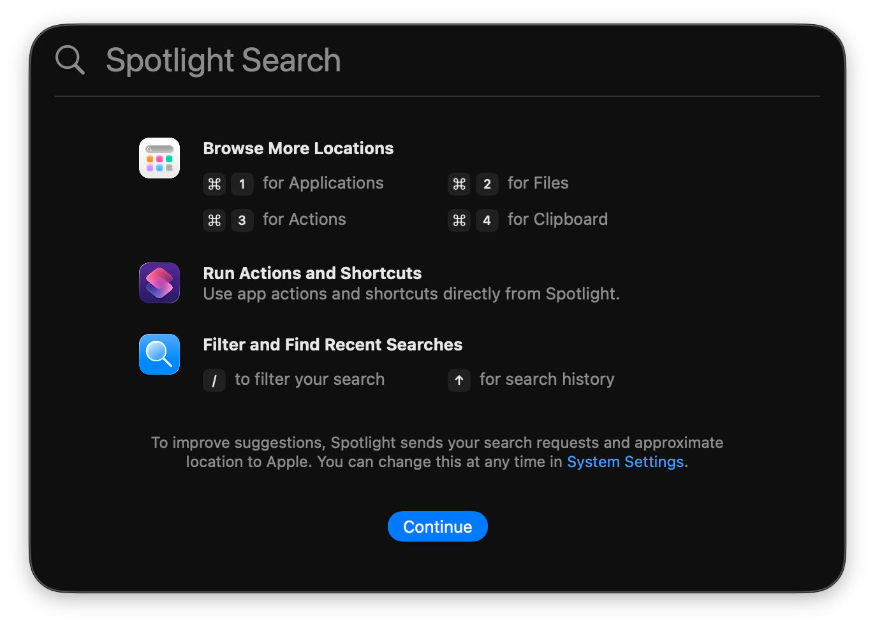
Task: Click the 4 key badge for Clipboard
Action: coord(487,220)
